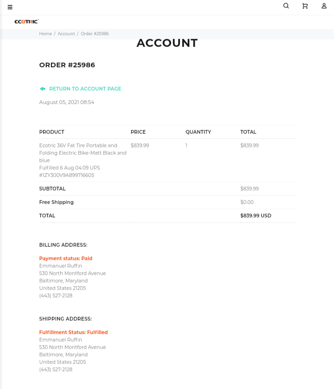Viewport: 334px width, 389px height.
Task: Select the Order #25986 breadcrumb item
Action: (95, 34)
